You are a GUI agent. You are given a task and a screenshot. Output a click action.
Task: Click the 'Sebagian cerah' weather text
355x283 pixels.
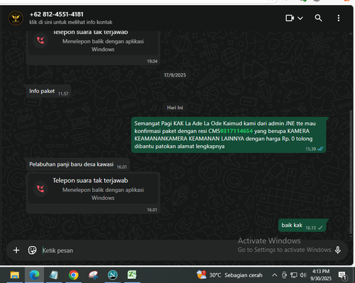click(x=244, y=275)
